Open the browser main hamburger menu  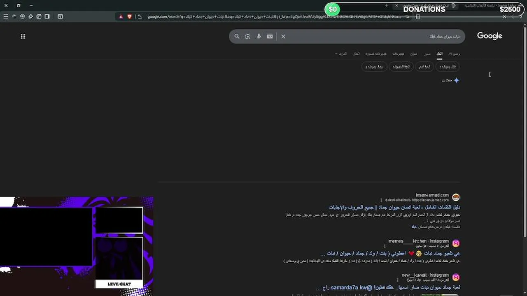coord(6,16)
